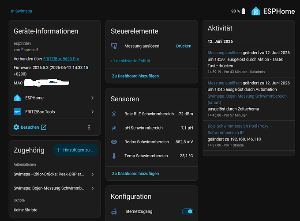Open the In Swimspa area link
This screenshot has width=300, height=221.
coord(22,11)
